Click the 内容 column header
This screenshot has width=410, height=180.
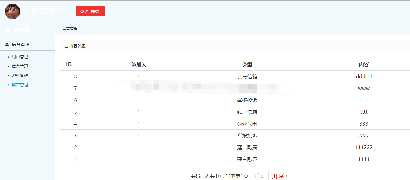tap(364, 65)
